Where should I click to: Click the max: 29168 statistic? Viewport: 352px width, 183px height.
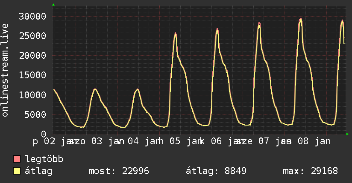(310, 171)
